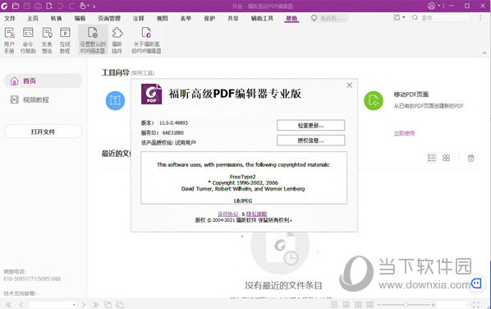Open Command Line Help (命令行帮助)

click(x=28, y=40)
